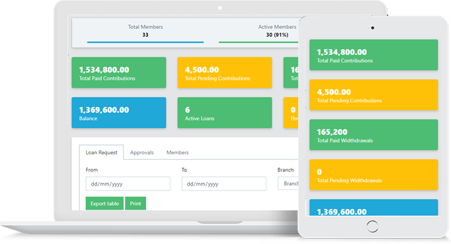Open the Active Loans card
The width and height of the screenshot is (451, 244).
point(225,113)
